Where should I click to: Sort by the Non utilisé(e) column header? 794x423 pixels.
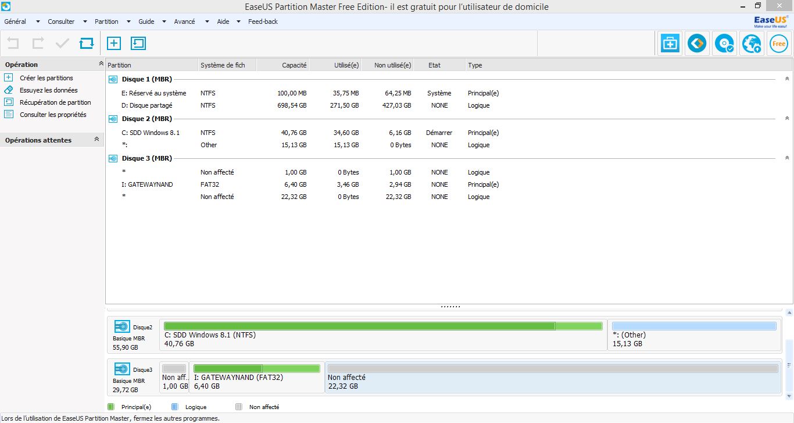(x=387, y=65)
